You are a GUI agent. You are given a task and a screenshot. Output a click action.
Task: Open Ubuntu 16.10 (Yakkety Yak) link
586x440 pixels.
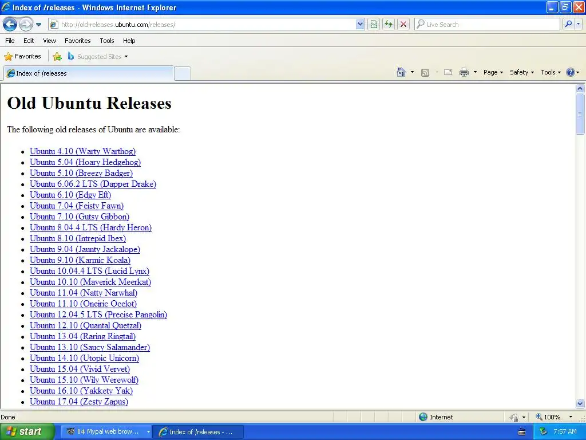click(x=81, y=391)
